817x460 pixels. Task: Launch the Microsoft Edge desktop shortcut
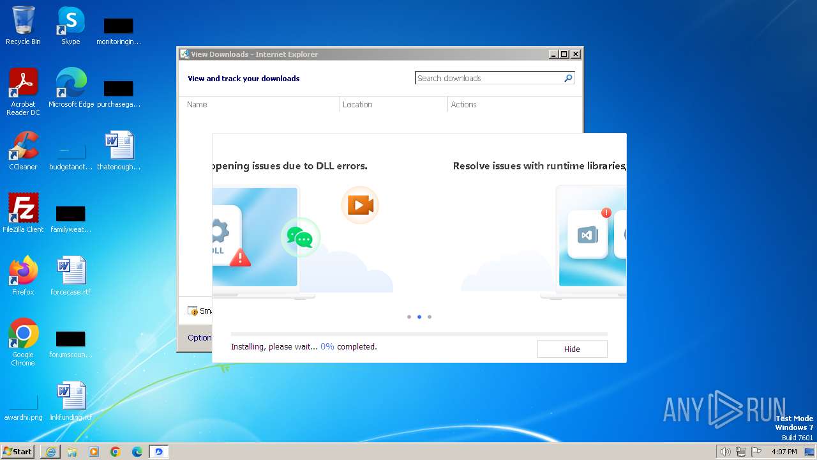tap(71, 88)
